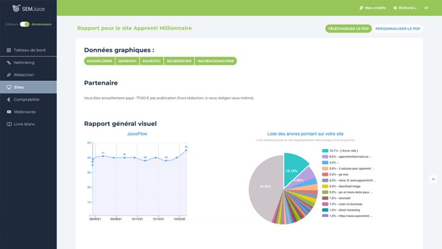Toggle the Éditeurs/Annonceurs switch

[x=25, y=24]
